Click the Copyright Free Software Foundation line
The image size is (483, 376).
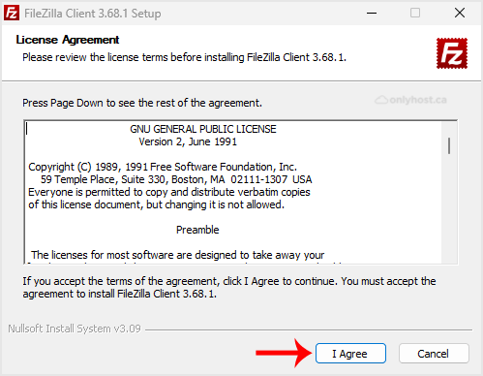point(163,167)
